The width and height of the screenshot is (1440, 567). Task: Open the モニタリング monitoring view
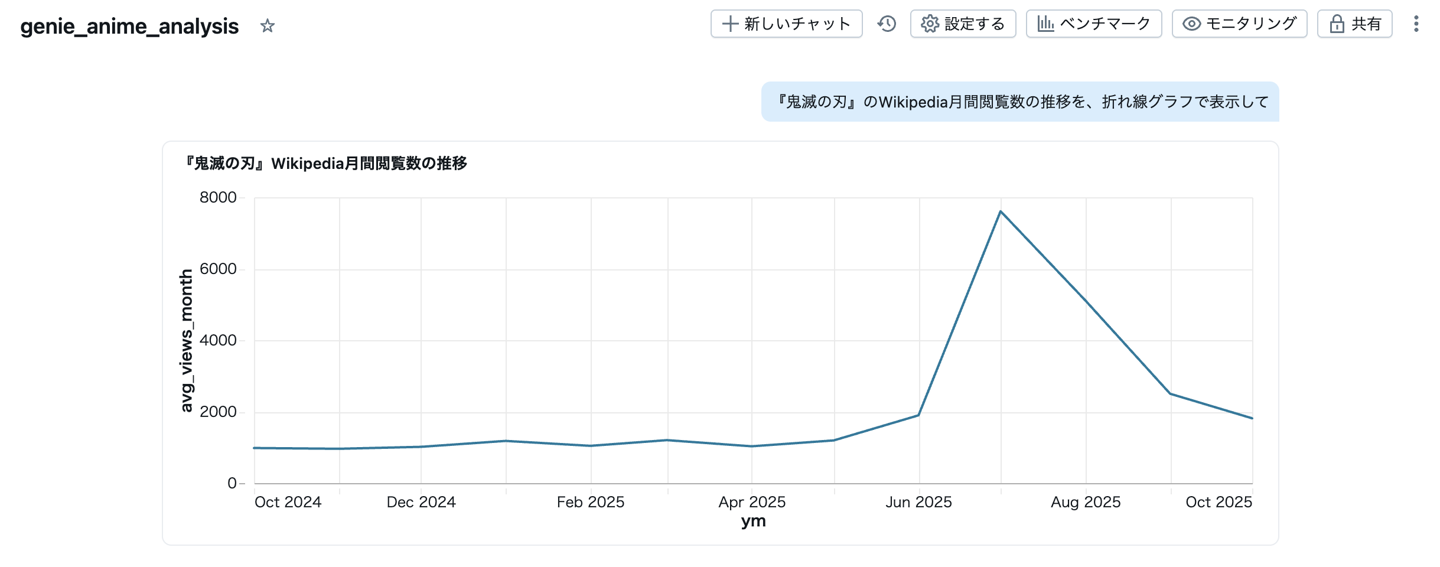point(1239,24)
